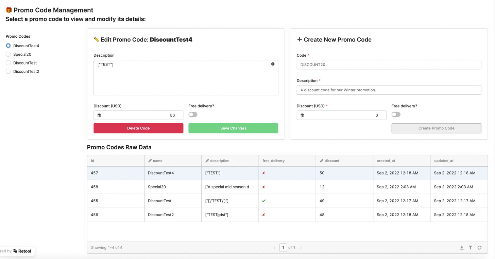Refresh the table with the reload icon
The height and width of the screenshot is (259, 495).
tap(479, 248)
